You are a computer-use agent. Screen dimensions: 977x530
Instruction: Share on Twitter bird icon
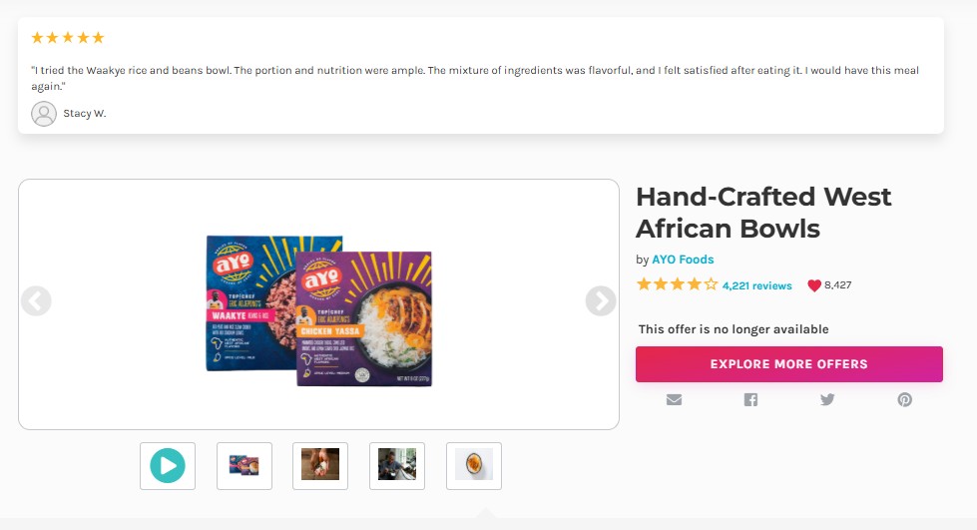[827, 399]
